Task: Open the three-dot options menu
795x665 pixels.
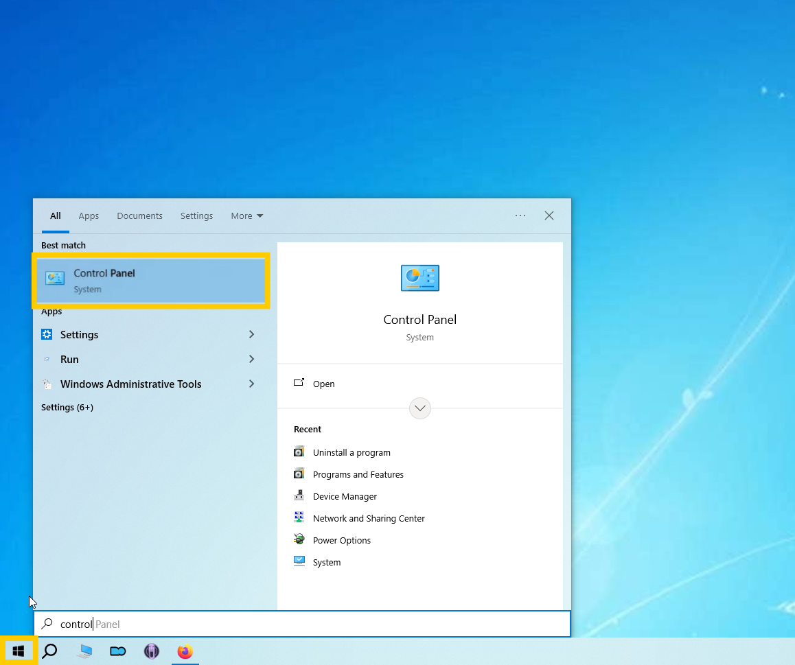Action: coord(520,216)
